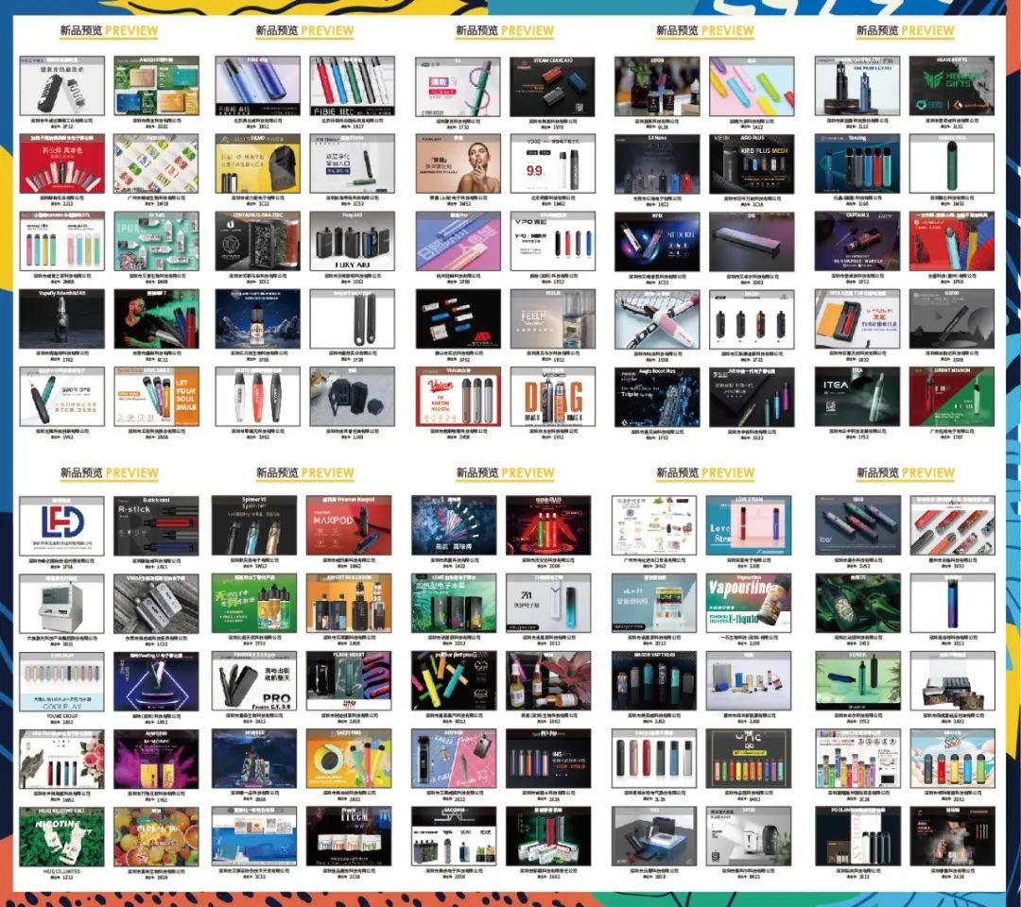Select the ITEA thumbnail
The height and width of the screenshot is (907, 1021).
(857, 396)
